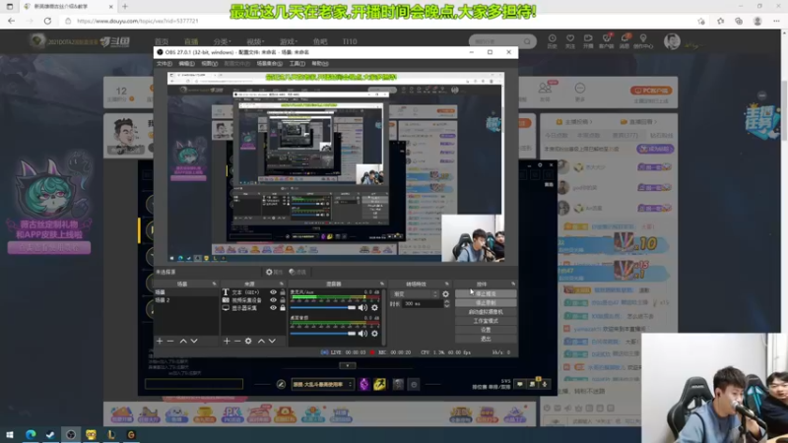Expand Douyu 分类 navigation dropdown
This screenshot has height=443, width=788.
[x=222, y=41]
